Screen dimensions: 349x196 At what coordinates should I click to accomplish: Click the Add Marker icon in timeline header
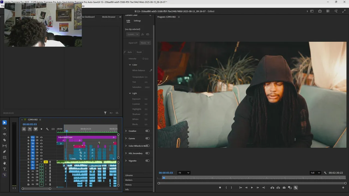[41, 129]
